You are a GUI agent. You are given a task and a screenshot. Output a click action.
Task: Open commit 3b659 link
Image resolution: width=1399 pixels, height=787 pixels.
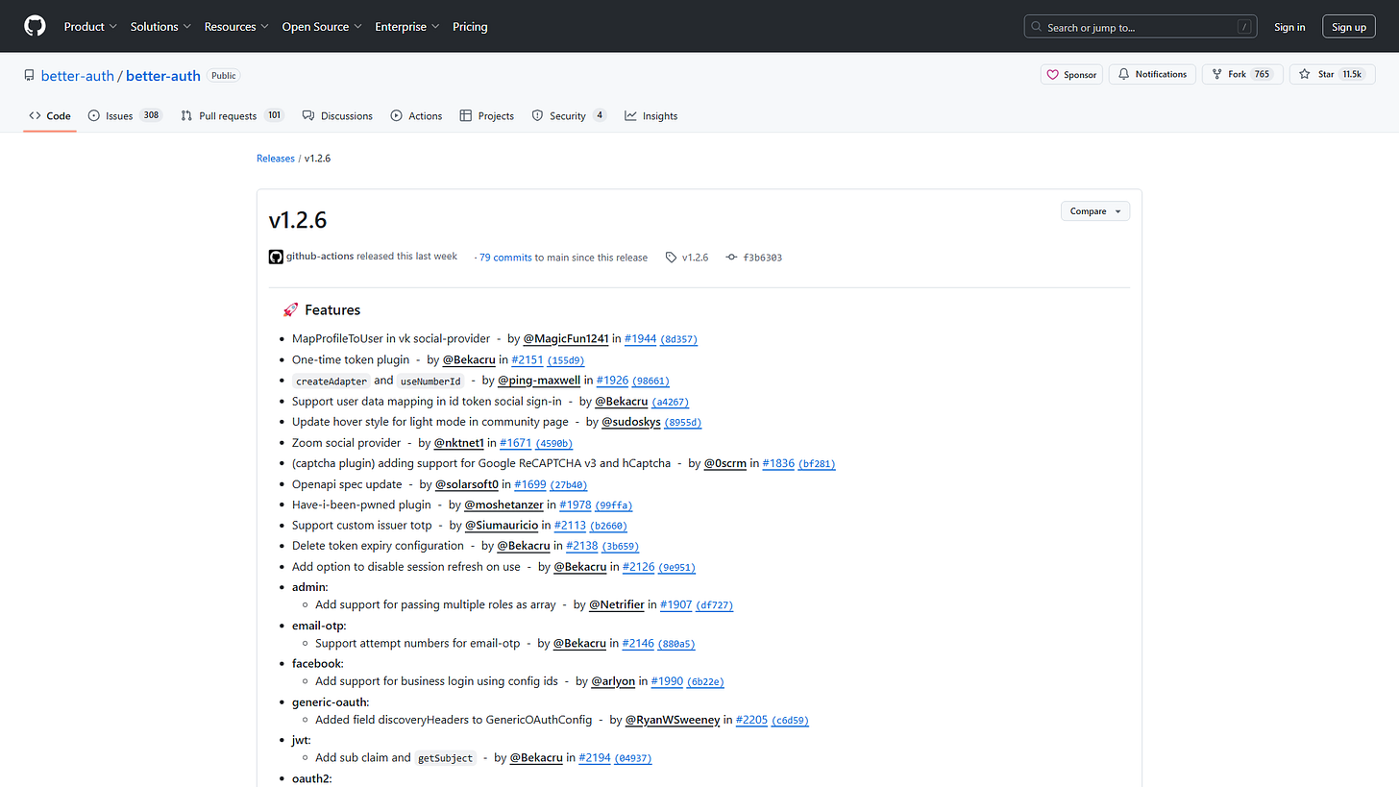[x=621, y=547]
